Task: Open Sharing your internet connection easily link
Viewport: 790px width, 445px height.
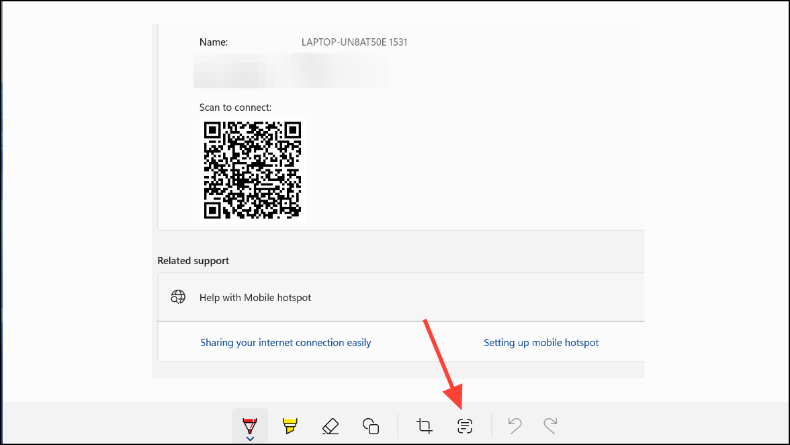Action: pos(286,343)
